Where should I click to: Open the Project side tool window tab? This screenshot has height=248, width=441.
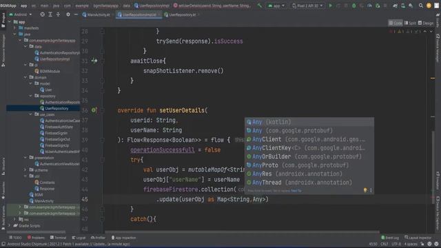(x=3, y=20)
